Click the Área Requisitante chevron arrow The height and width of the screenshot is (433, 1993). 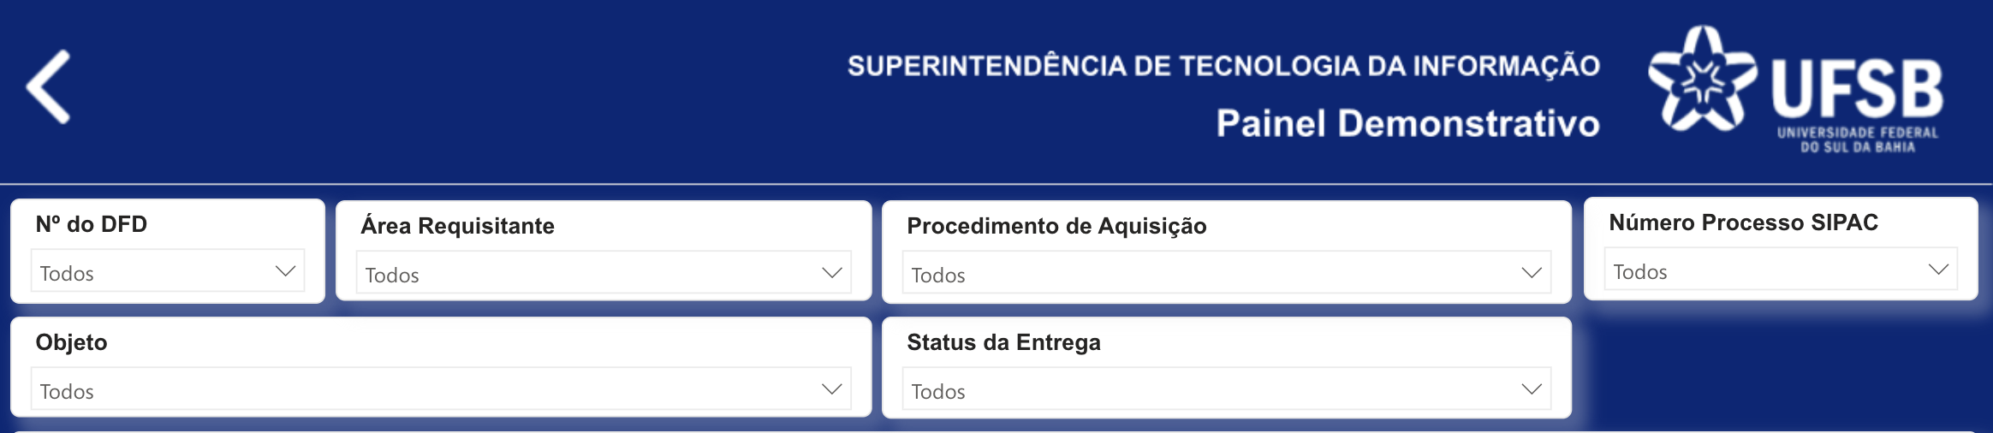(831, 273)
